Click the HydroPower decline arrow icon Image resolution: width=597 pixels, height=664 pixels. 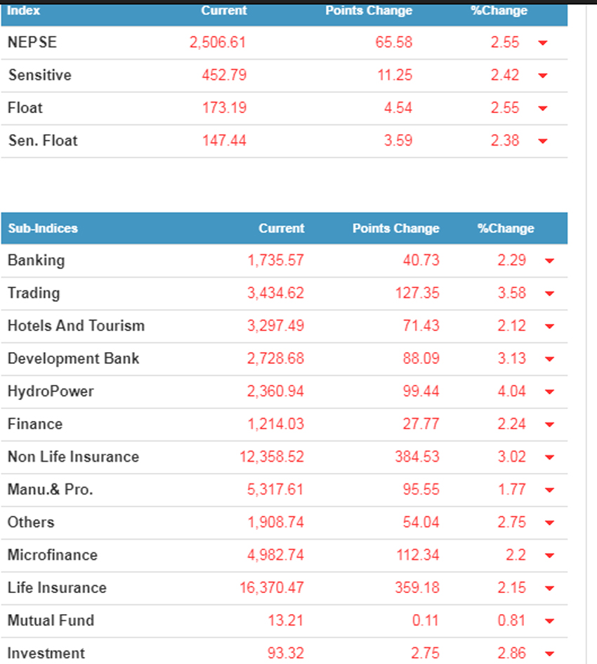coord(549,392)
